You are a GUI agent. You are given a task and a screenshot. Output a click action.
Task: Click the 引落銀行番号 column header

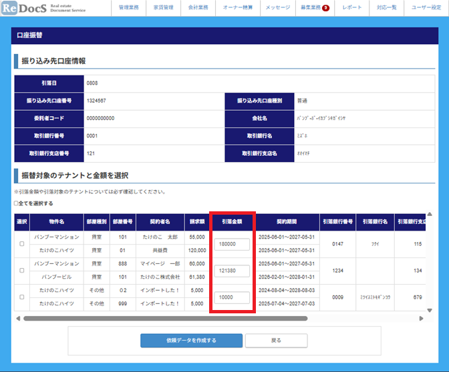338,222
